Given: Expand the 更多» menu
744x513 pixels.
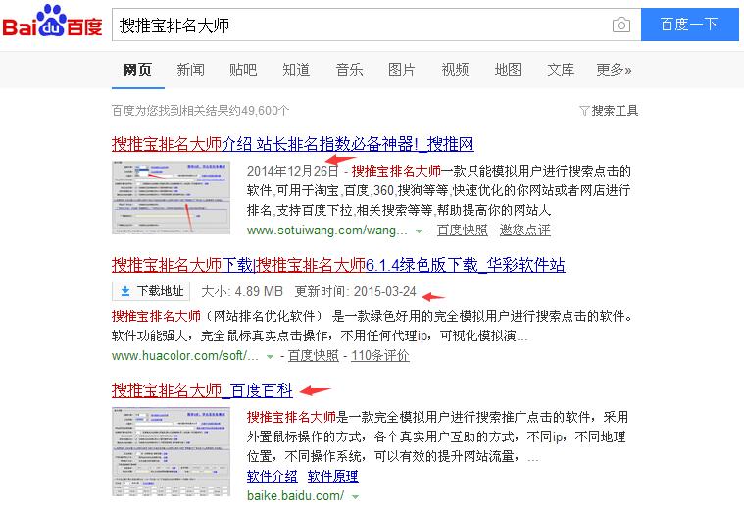Looking at the screenshot, I should tap(614, 70).
